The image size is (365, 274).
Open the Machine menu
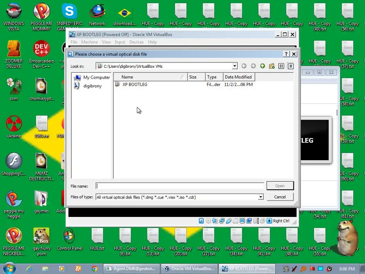[x=89, y=42]
